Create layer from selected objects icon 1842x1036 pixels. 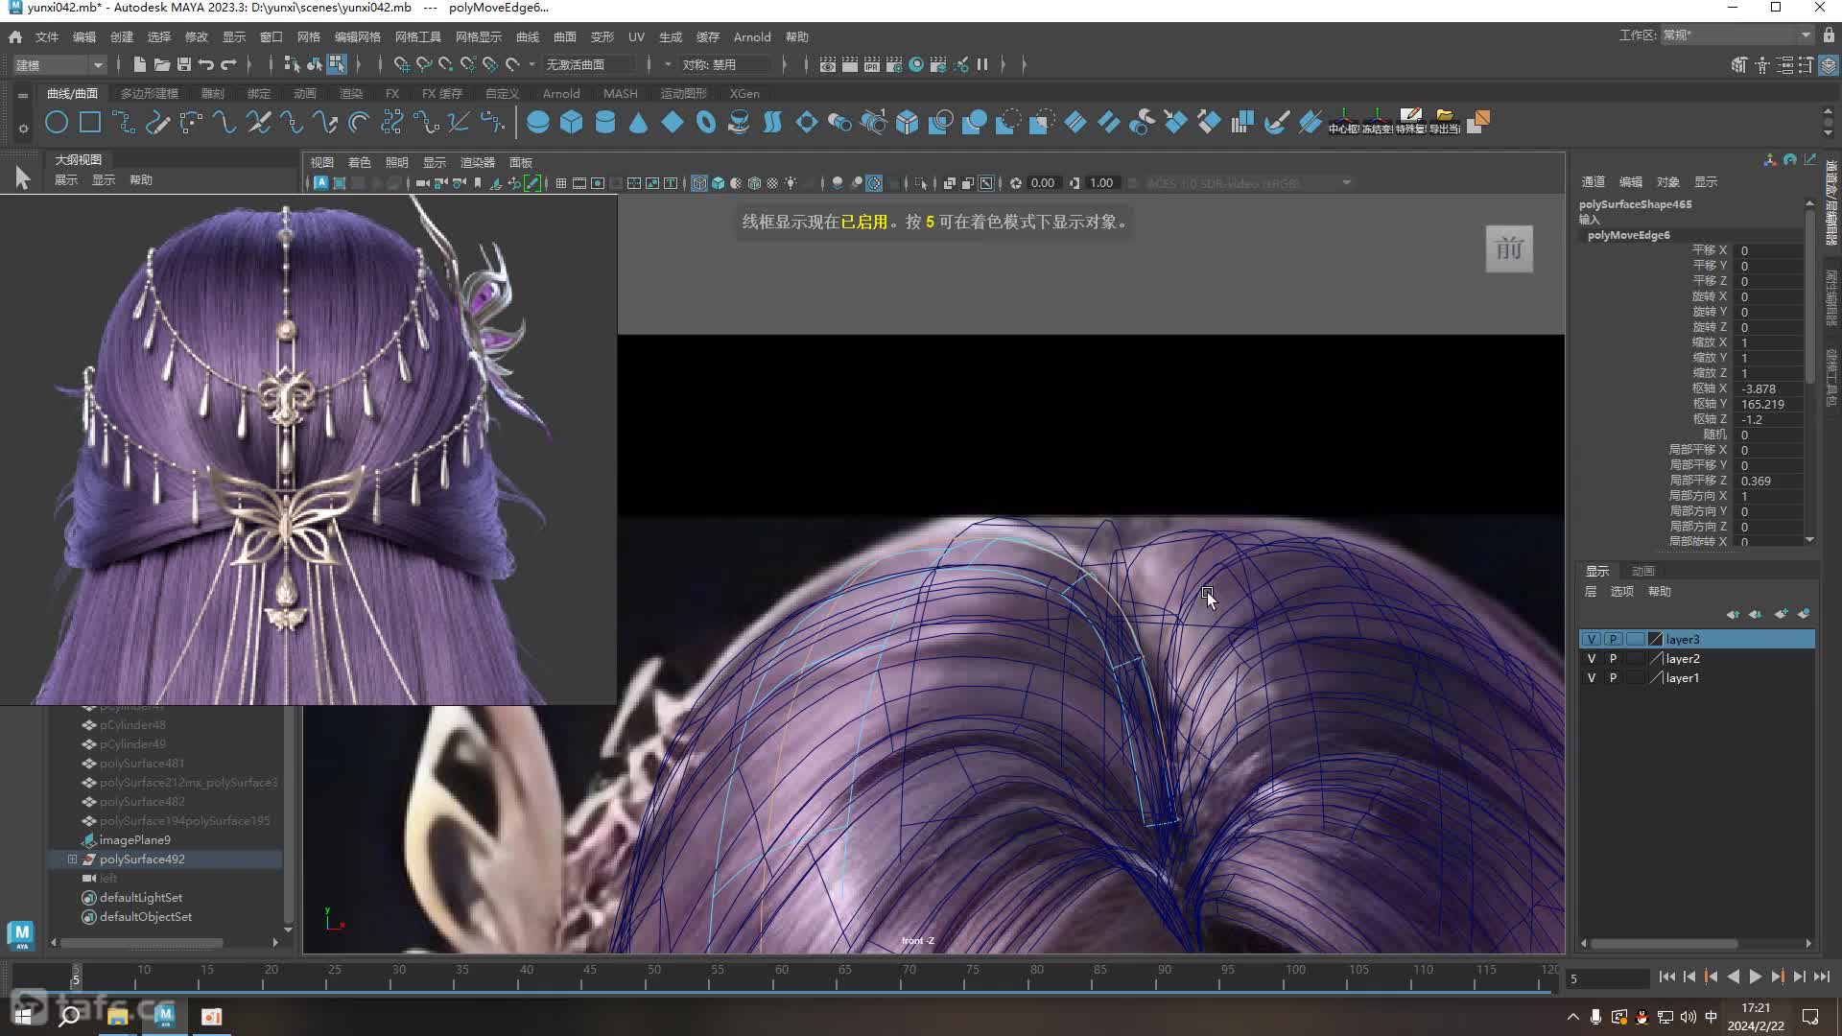pyautogui.click(x=1804, y=614)
